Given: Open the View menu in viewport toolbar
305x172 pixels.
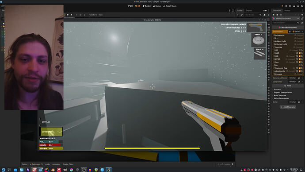Looking at the screenshot, I should click(101, 15).
